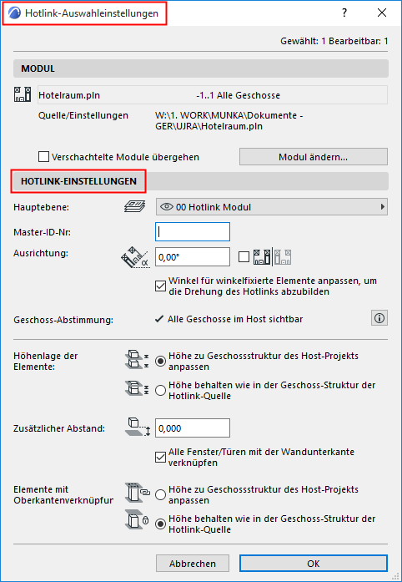402x582 pixels.
Task: Click the Hotelraum.pln module row
Action: coord(213,95)
